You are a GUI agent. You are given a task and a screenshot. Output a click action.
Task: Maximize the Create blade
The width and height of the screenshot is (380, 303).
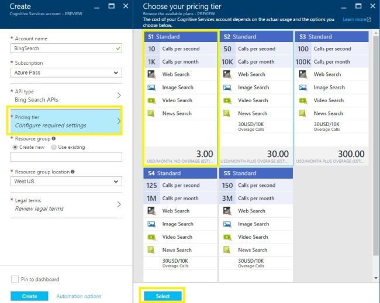click(112, 6)
